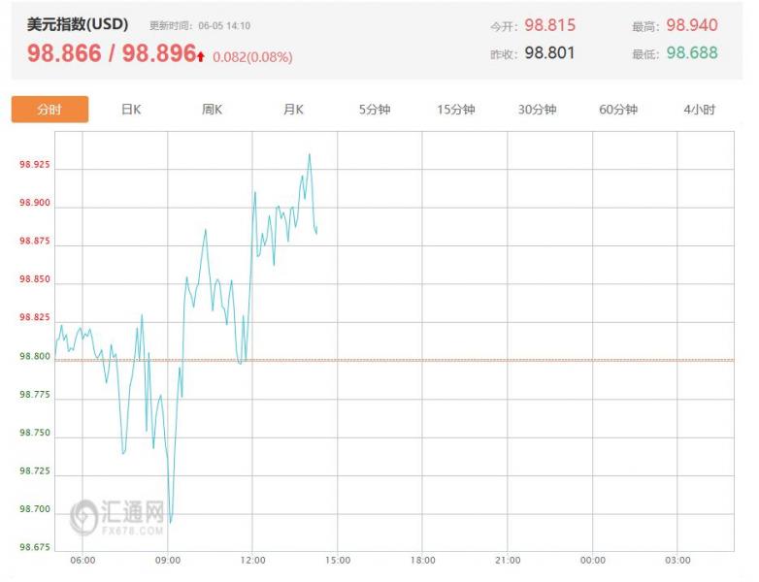The height and width of the screenshot is (582, 759).
Task: Choose the 30分钟 interval tab
Action: (x=537, y=110)
